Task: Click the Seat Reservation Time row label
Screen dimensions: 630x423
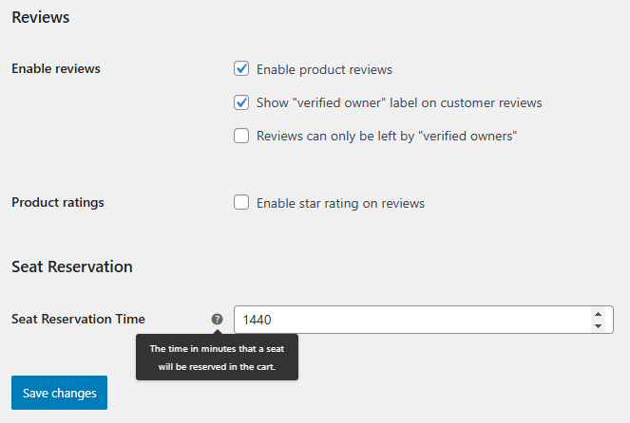Action: click(78, 320)
